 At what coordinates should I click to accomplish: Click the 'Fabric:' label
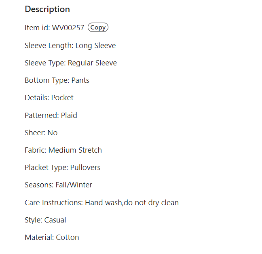pyautogui.click(x=36, y=150)
